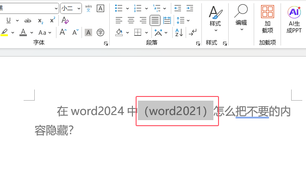Open numbering library dropdown arrow
The image size is (306, 173).
(146, 9)
